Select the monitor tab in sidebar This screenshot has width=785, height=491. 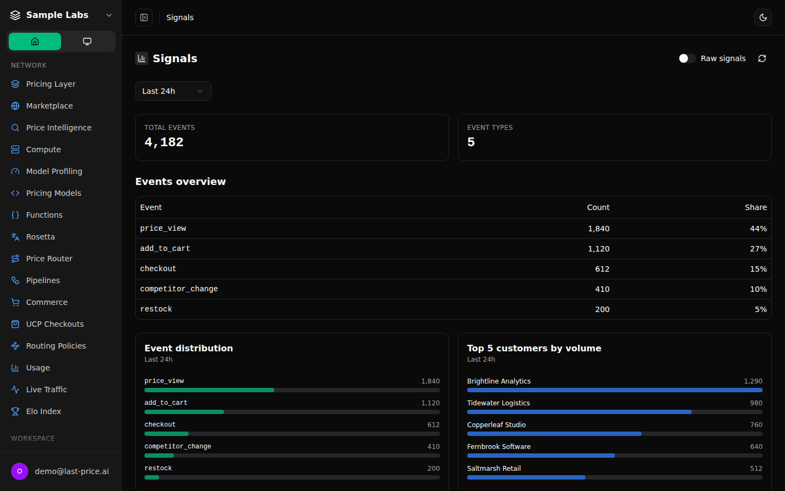87,41
